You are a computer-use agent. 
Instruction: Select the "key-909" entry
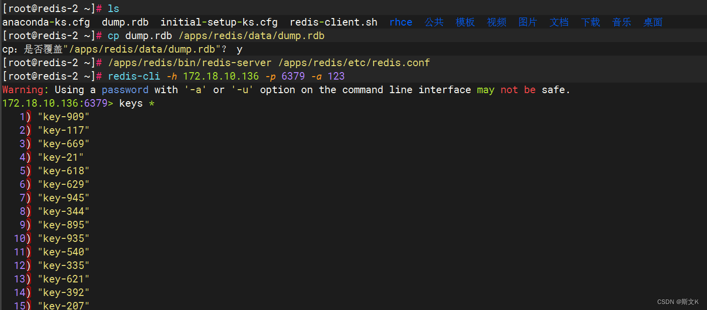click(64, 117)
